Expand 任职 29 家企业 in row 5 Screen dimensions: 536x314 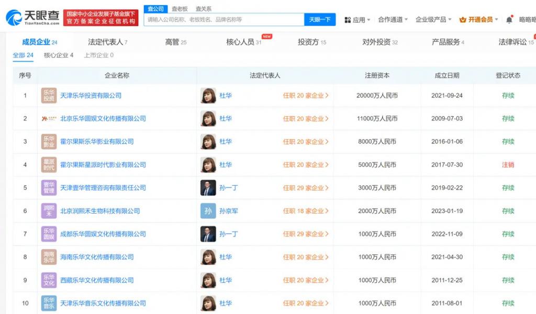tap(306, 188)
